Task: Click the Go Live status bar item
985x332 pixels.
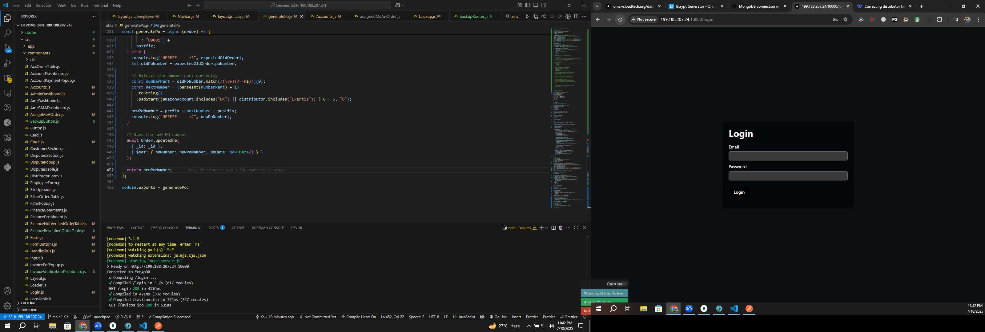Action: pos(498,317)
